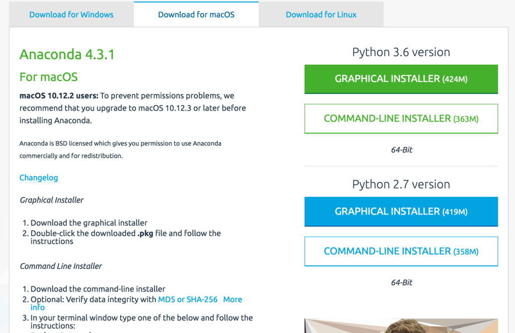Click 64-Bit label under Python 3.6 buttons

tap(401, 150)
